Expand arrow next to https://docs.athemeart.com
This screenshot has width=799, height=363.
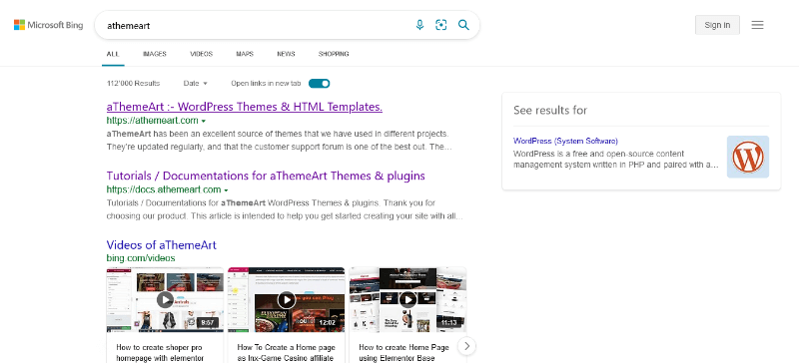click(x=226, y=190)
